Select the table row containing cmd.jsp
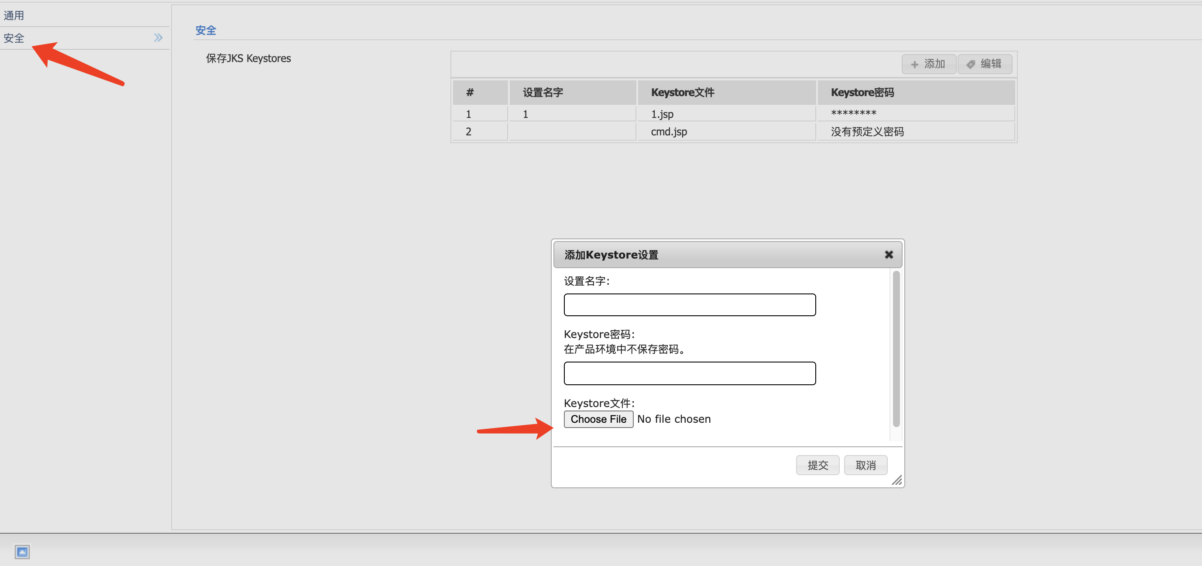Image resolution: width=1202 pixels, height=566 pixels. [668, 131]
